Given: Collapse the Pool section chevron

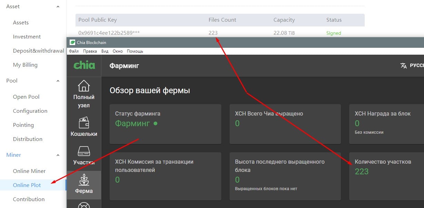Looking at the screenshot, I should click(x=58, y=81).
